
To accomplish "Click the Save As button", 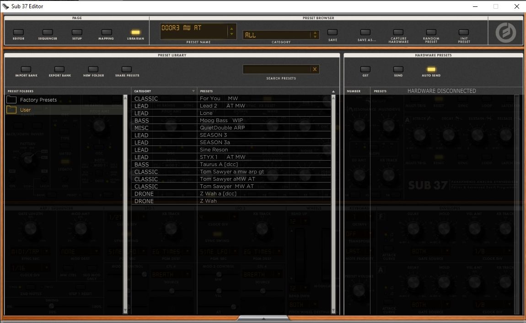I will point(365,32).
